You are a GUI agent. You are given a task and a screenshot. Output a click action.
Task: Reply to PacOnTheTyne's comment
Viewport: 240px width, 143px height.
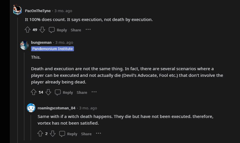click(58, 30)
